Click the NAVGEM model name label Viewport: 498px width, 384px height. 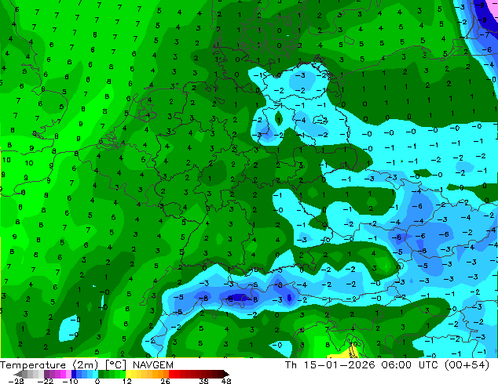tap(153, 365)
